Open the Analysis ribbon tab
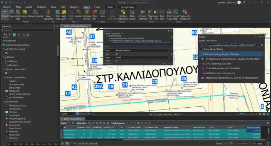This screenshot has width=271, height=146. 41,7
